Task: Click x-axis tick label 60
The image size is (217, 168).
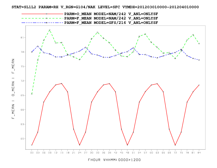Action: [151, 153]
